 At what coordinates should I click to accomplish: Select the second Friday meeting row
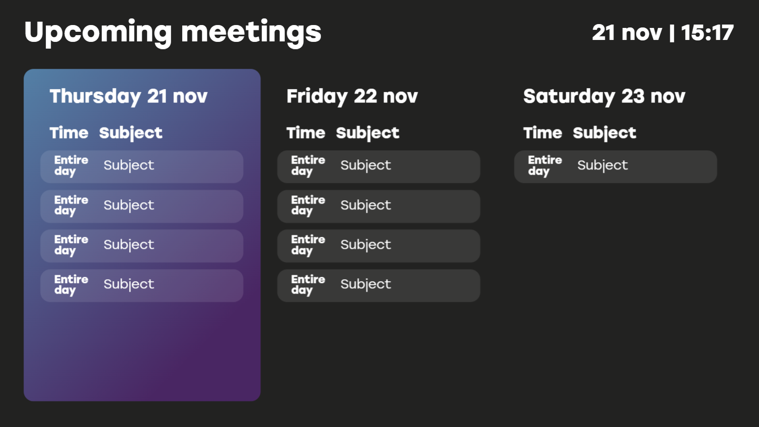tap(379, 206)
